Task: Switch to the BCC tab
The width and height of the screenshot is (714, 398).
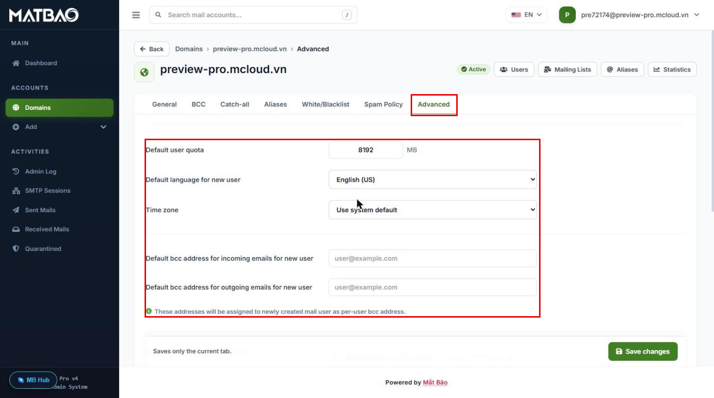Action: 198,104
